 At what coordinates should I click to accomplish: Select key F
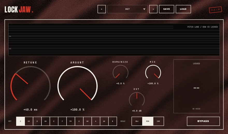pos(62,121)
